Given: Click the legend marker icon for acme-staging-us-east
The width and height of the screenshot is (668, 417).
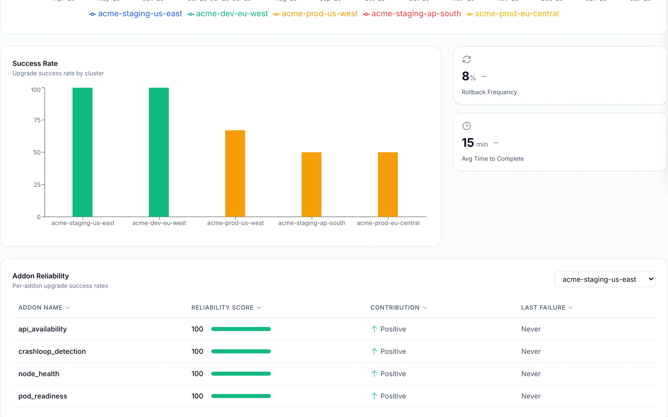Looking at the screenshot, I should (x=92, y=14).
